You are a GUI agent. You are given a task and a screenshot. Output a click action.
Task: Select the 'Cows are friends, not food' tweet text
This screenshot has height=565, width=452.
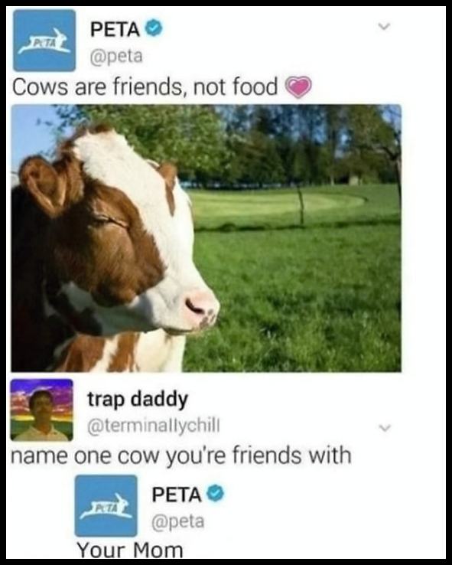145,87
